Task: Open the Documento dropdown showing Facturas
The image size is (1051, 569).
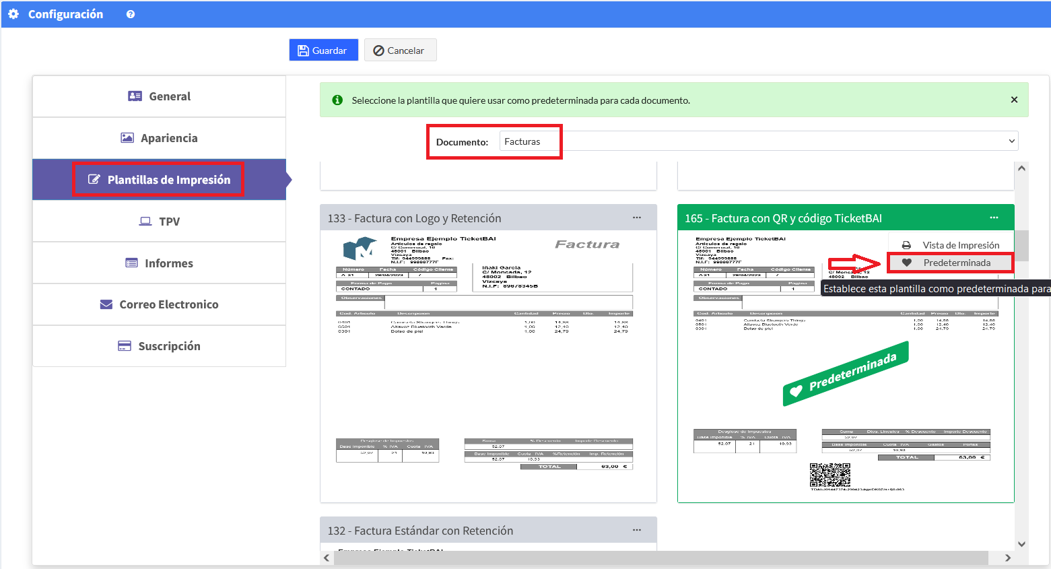Action: click(x=759, y=141)
